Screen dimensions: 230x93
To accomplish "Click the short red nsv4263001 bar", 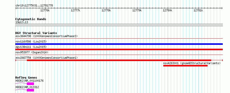I will click(185, 66).
